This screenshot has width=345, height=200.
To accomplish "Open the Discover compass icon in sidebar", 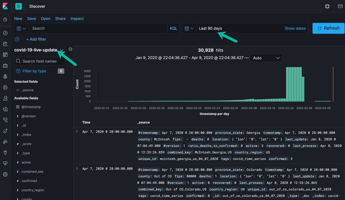I will [x=5, y=33].
